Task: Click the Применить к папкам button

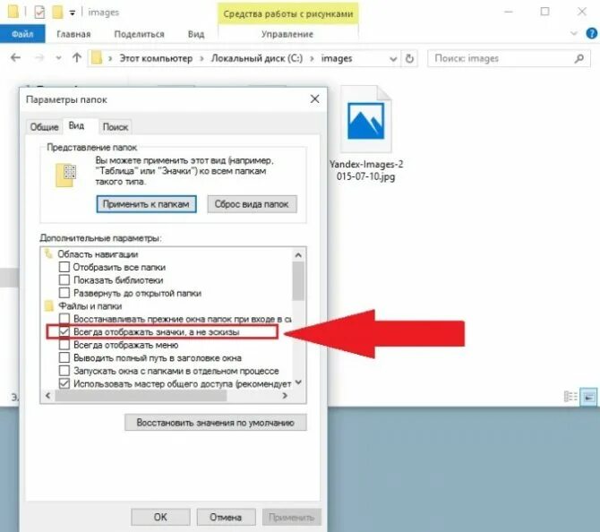Action: click(x=146, y=204)
